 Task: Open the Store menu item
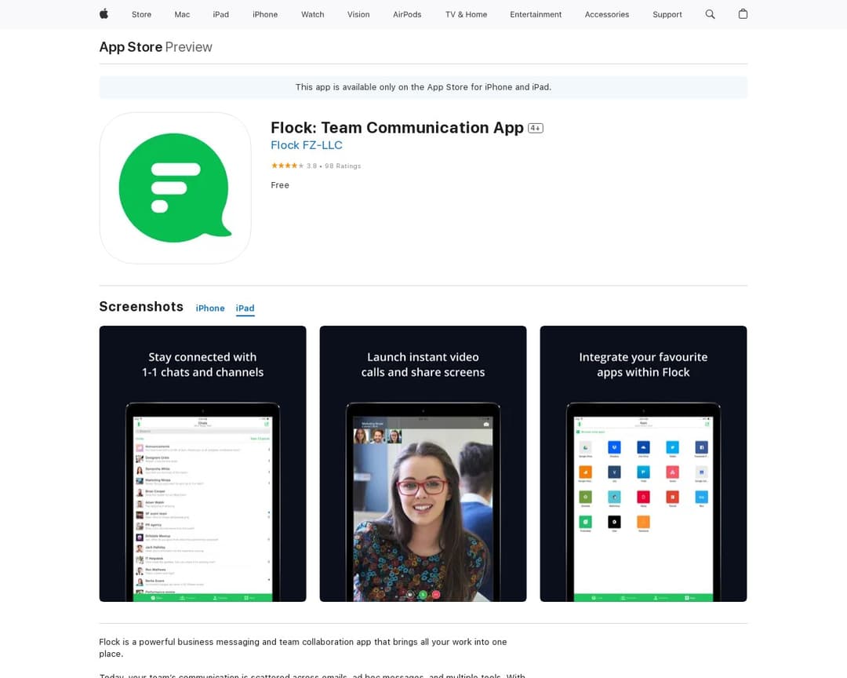pyautogui.click(x=141, y=14)
